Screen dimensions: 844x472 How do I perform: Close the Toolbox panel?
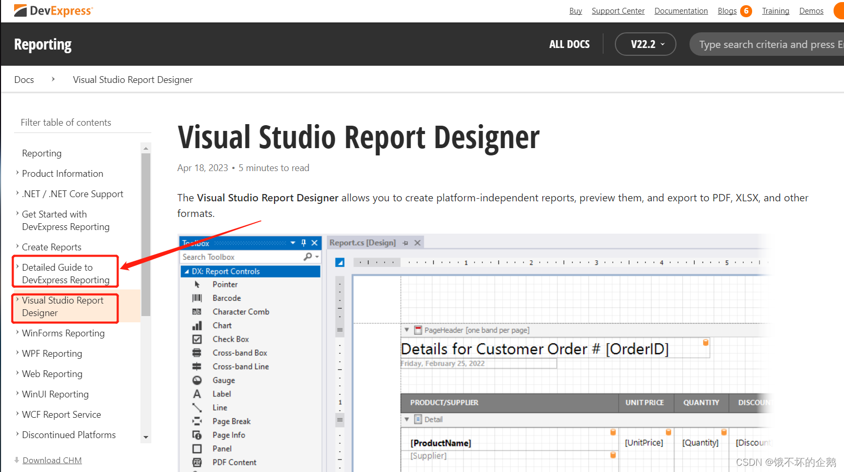click(x=314, y=243)
